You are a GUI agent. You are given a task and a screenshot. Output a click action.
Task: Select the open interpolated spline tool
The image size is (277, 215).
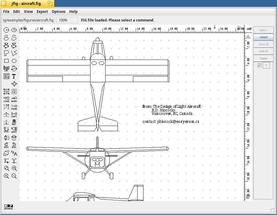[x=14, y=45]
